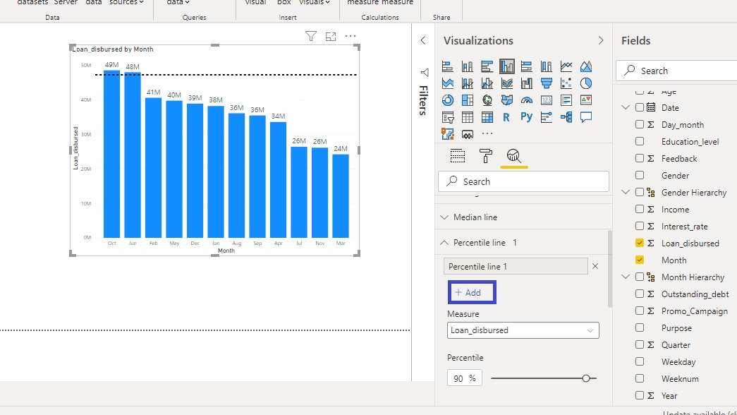Click the Focus mode icon above chart

click(x=331, y=37)
